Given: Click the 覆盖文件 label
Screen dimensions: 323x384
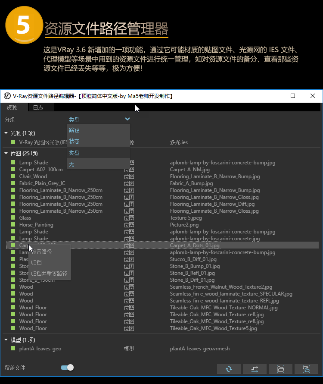Looking at the screenshot, I should (x=15, y=367).
